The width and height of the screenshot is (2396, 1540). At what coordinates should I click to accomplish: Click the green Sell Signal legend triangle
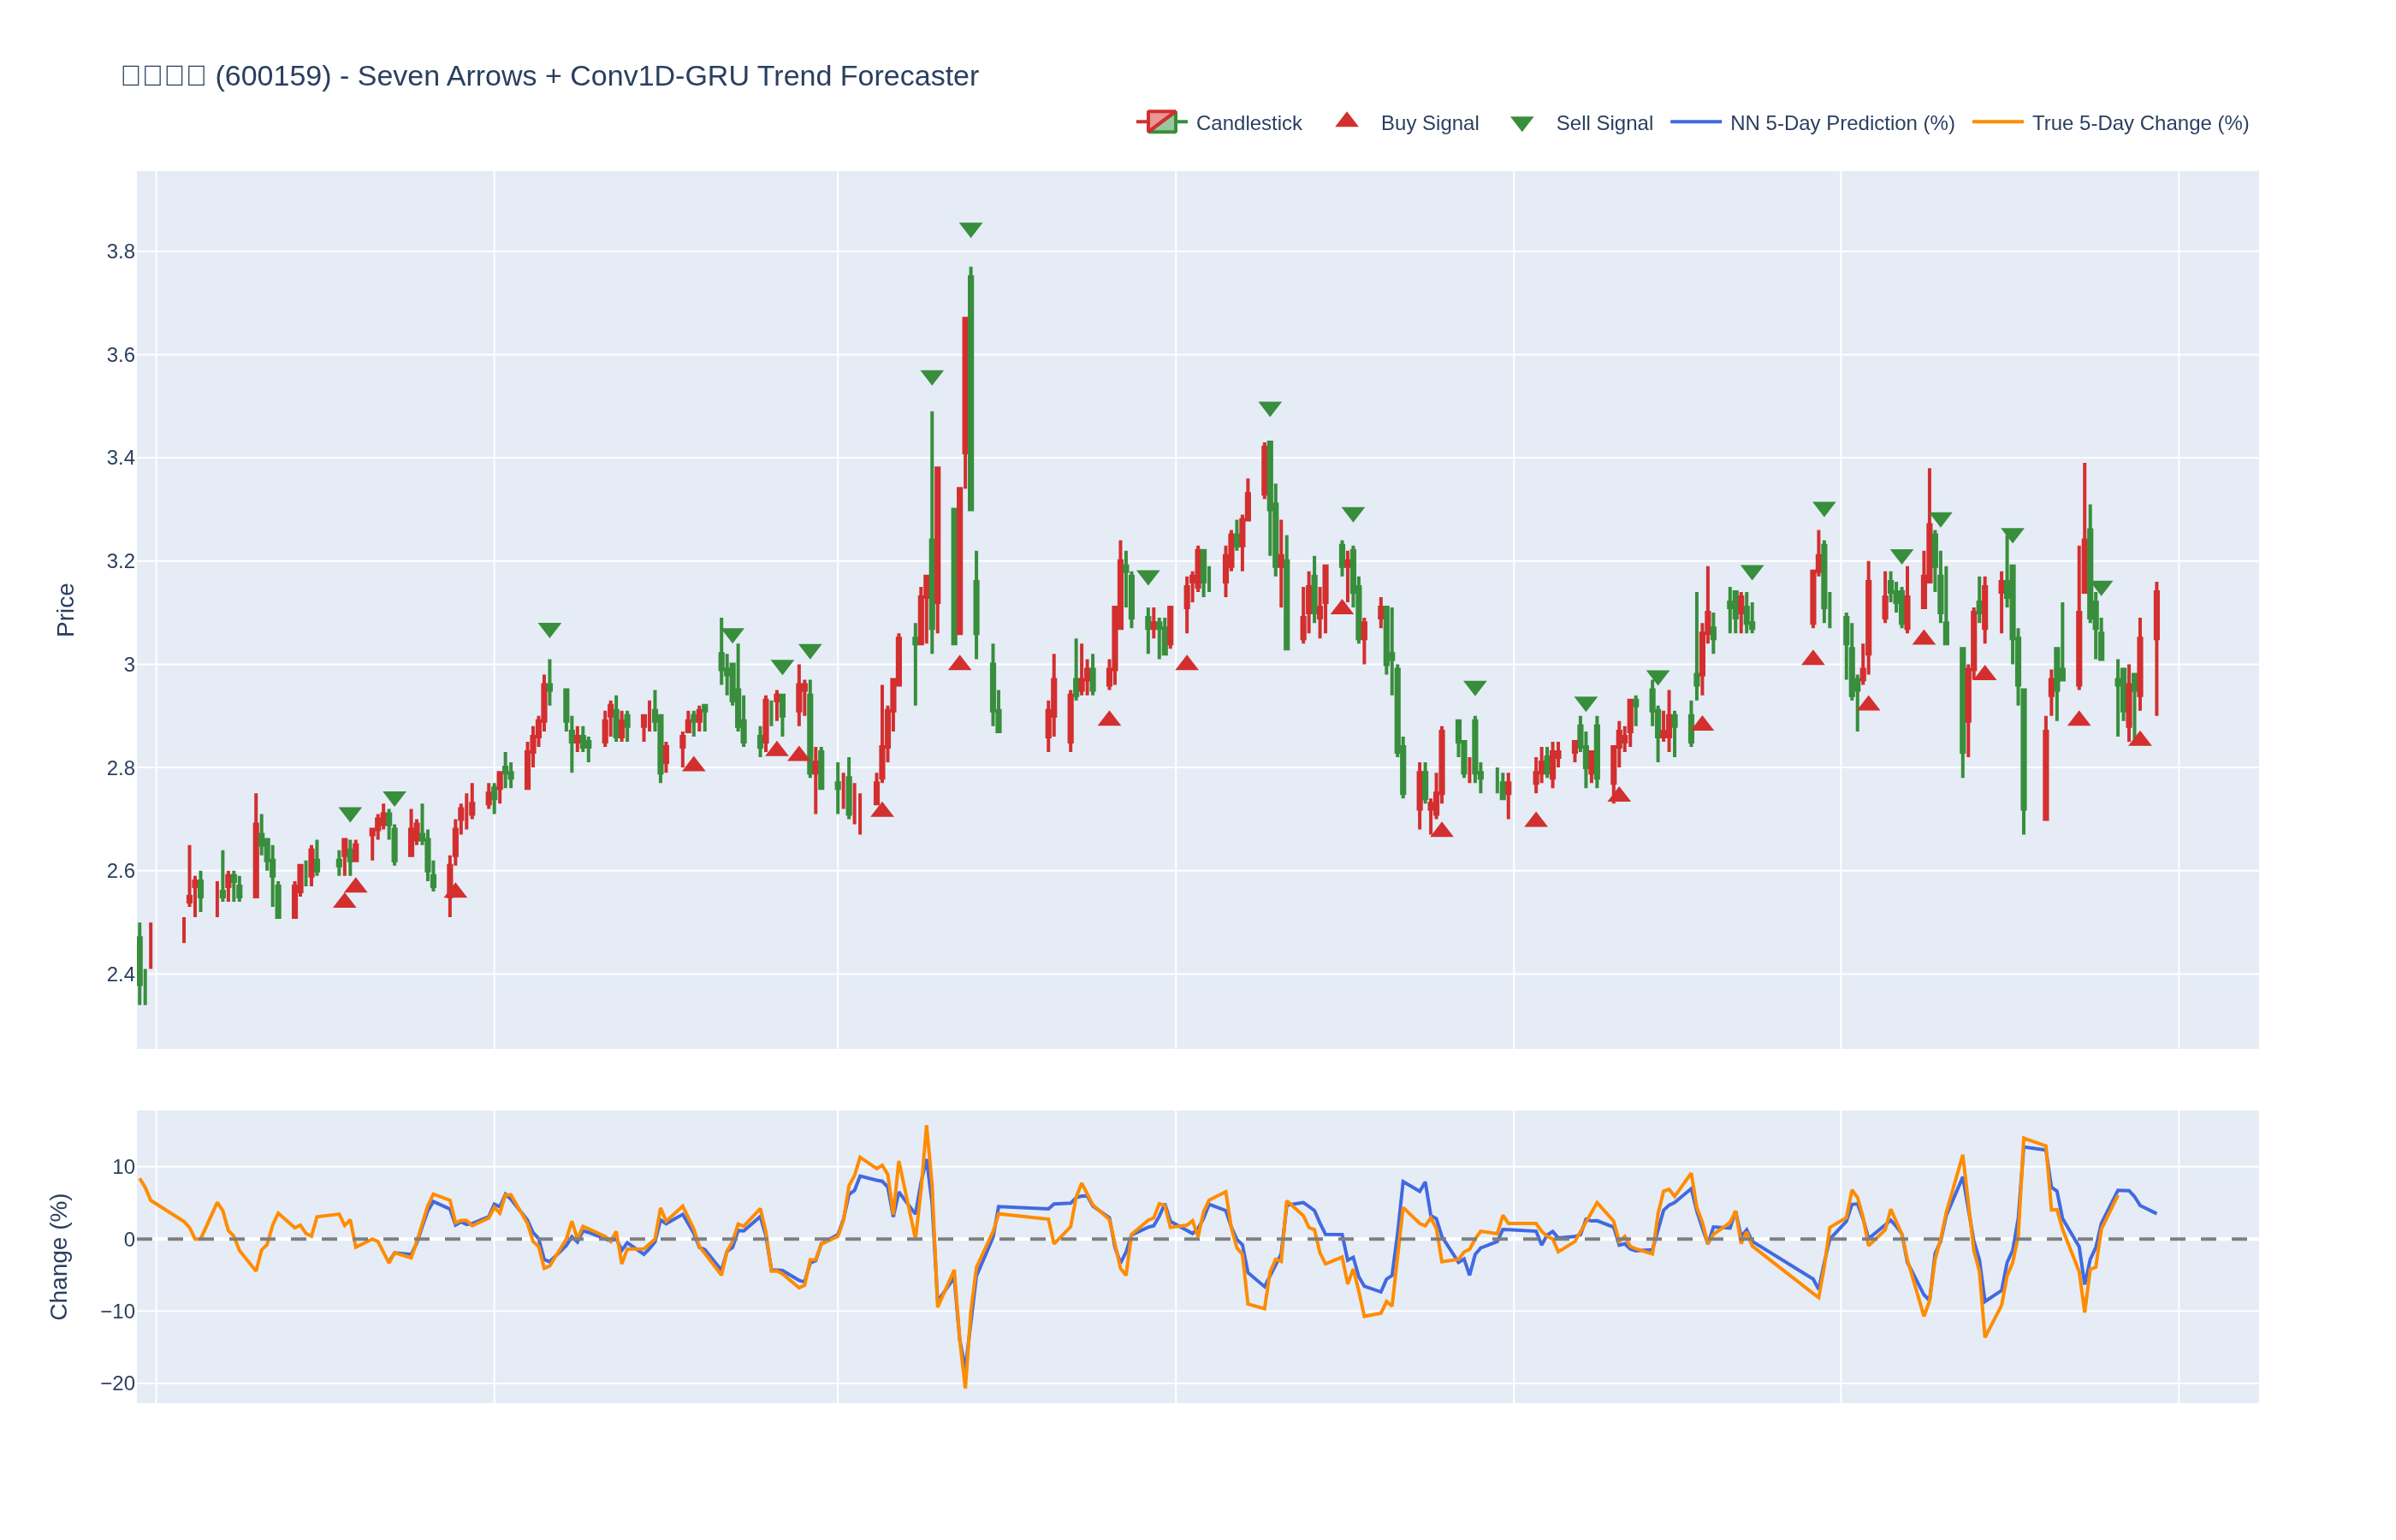click(1521, 124)
